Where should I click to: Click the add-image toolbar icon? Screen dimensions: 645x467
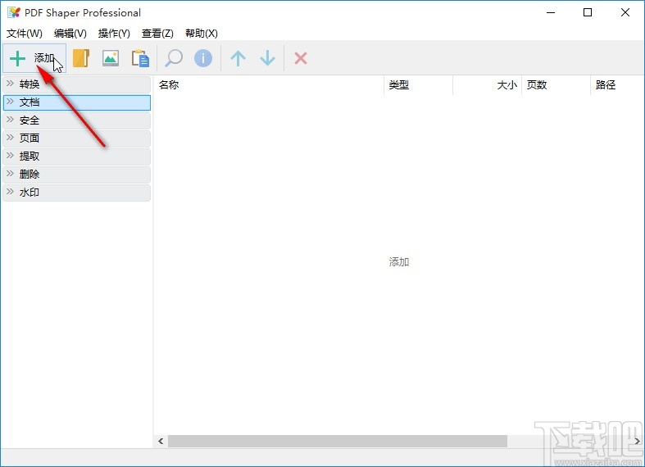point(111,58)
